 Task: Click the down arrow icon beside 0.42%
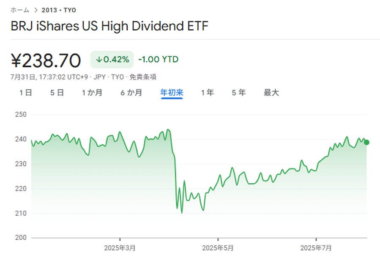pos(99,60)
